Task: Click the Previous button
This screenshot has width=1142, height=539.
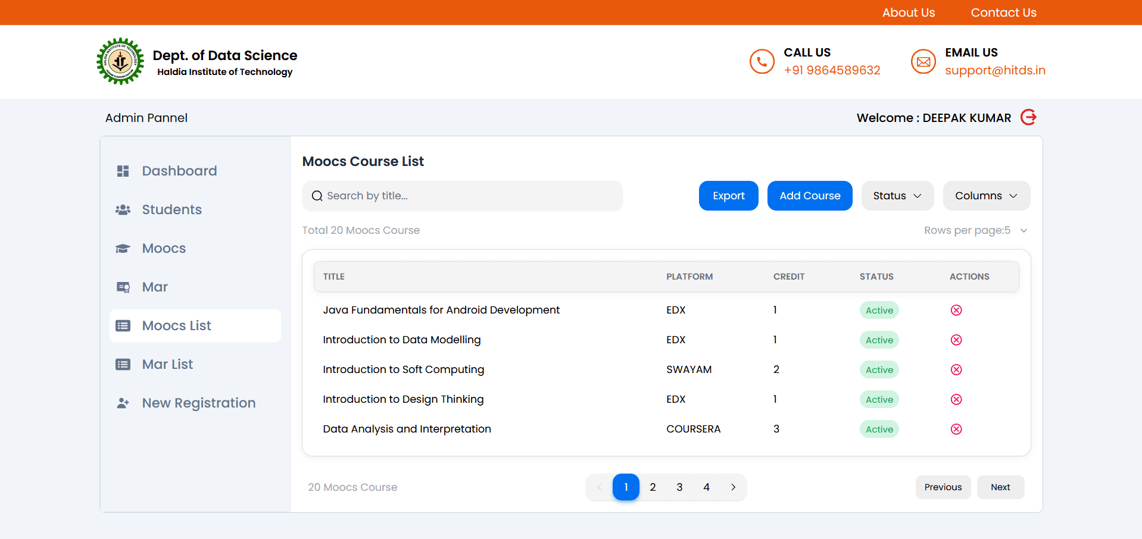Action: click(x=943, y=487)
